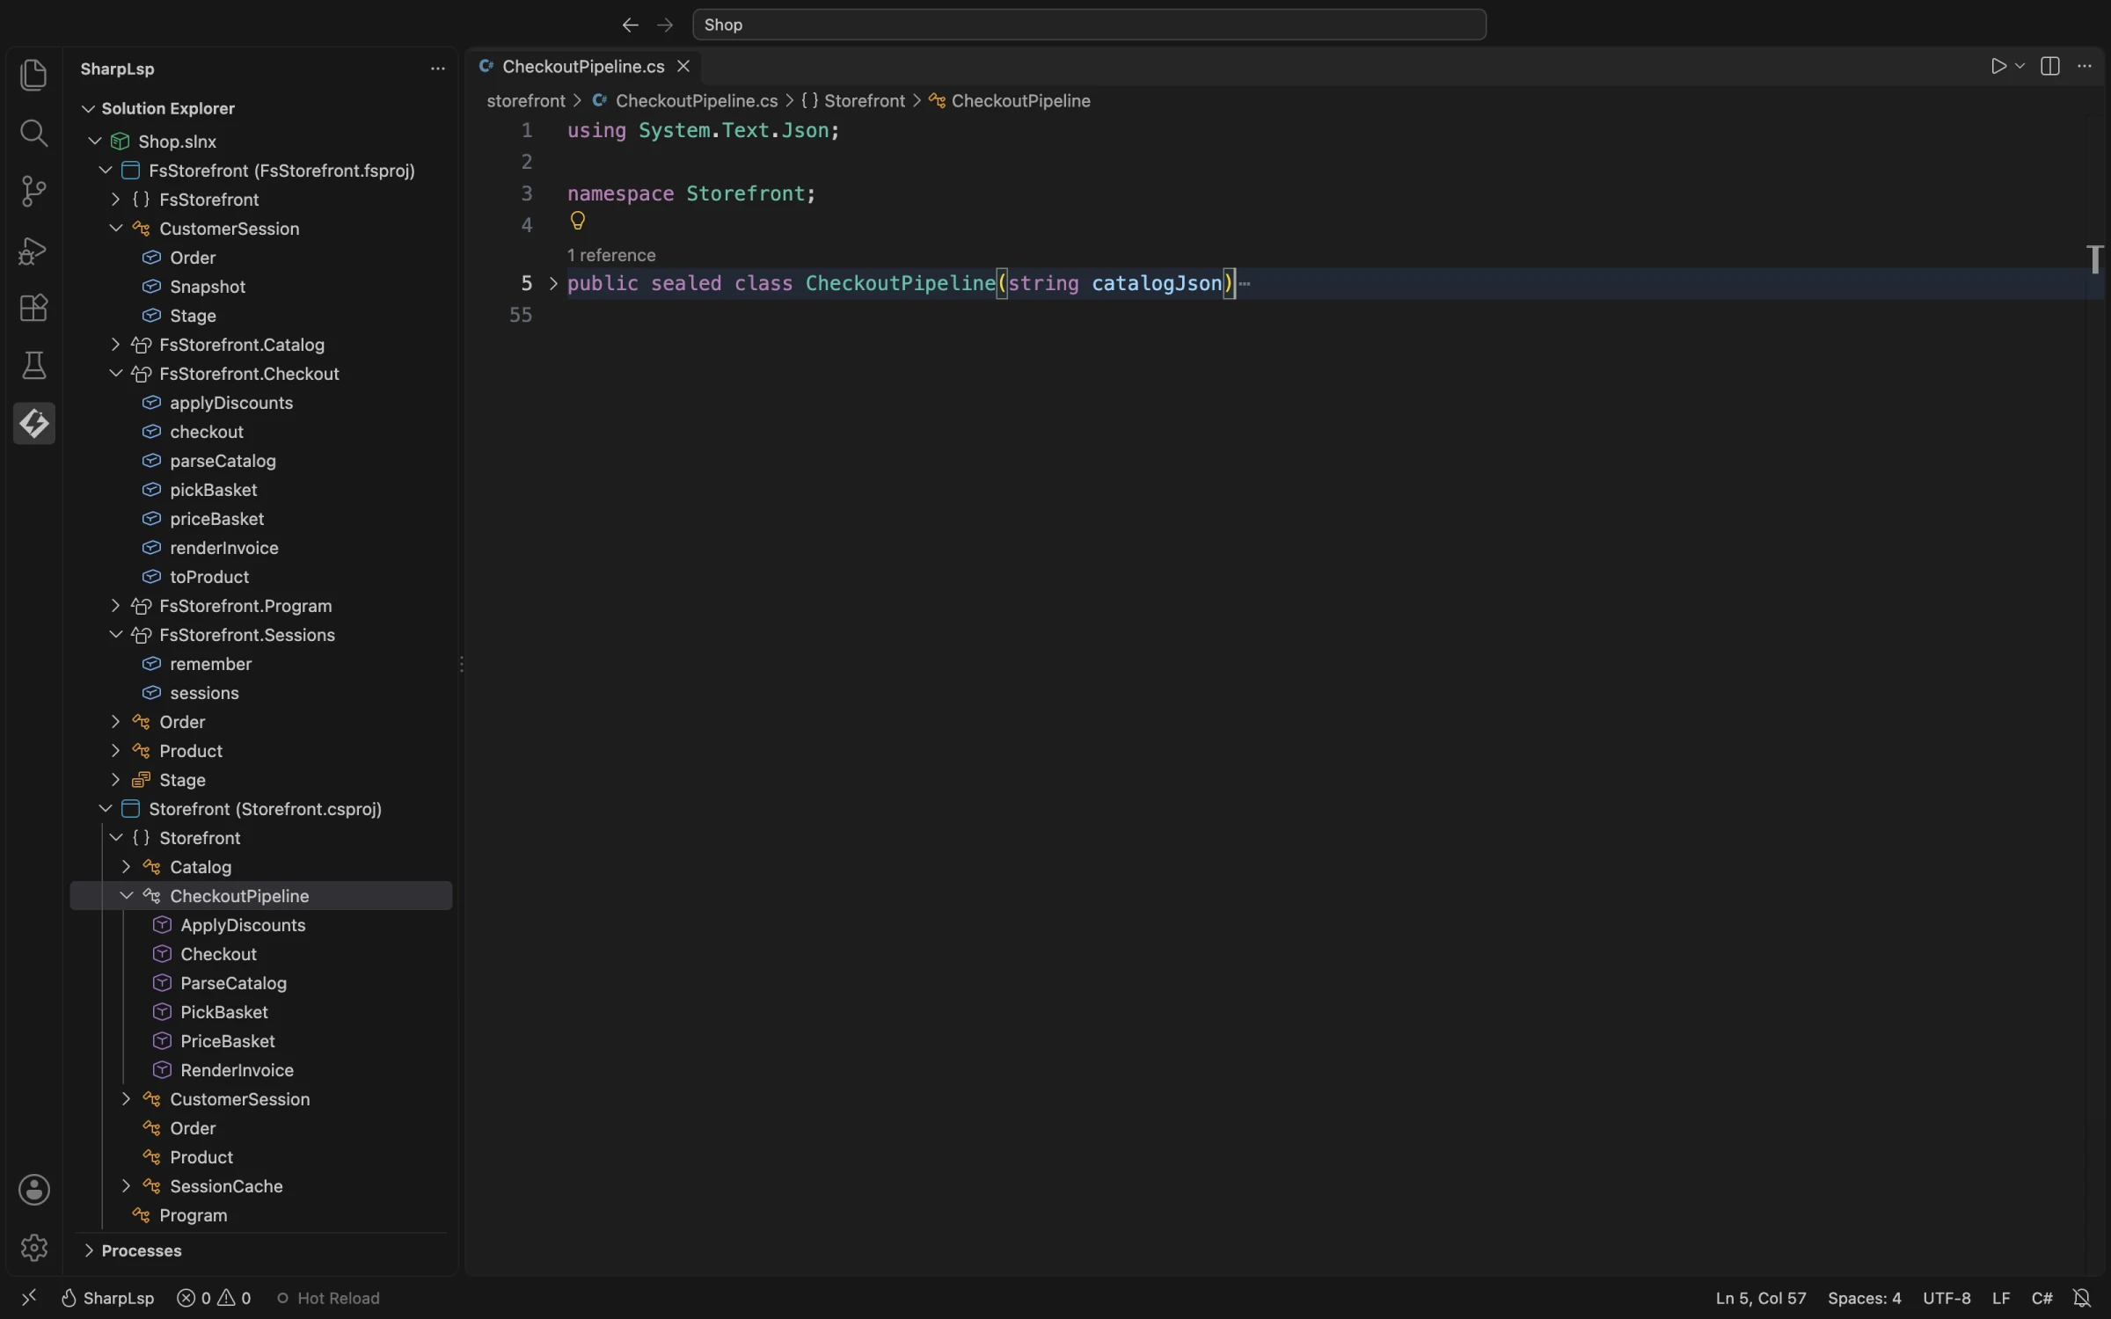
Task: Click the Run file play button
Action: [x=1998, y=67]
